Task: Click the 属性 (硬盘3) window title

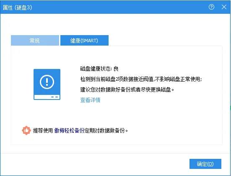Action: [x=17, y=8]
